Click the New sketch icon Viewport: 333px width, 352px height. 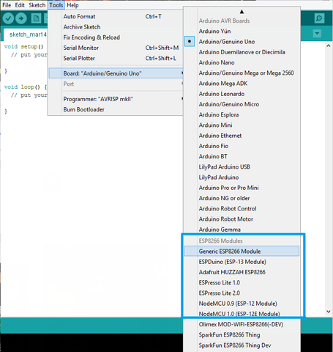(36, 18)
